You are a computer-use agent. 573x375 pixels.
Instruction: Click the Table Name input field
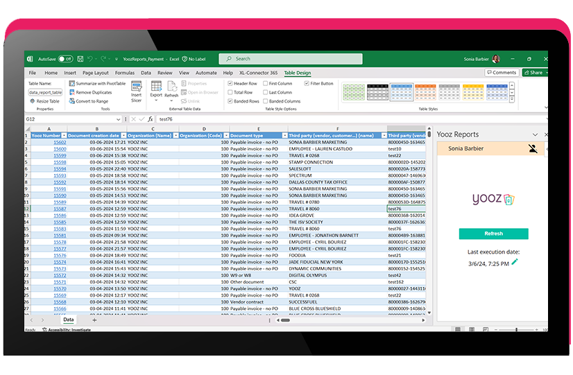click(45, 92)
